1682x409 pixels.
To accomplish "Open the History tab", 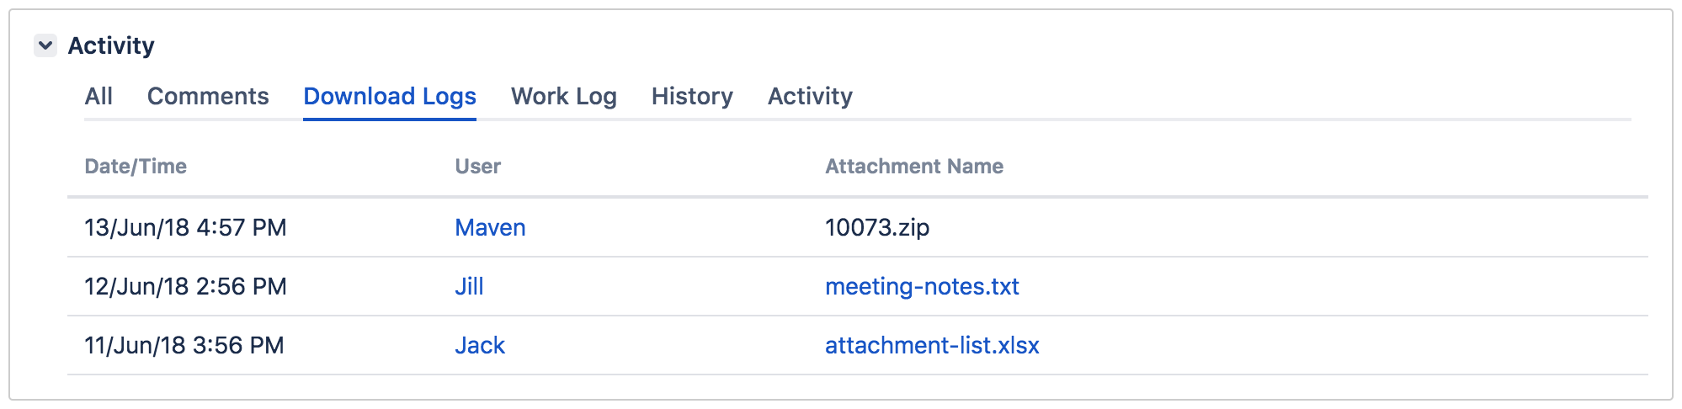I will [x=692, y=97].
